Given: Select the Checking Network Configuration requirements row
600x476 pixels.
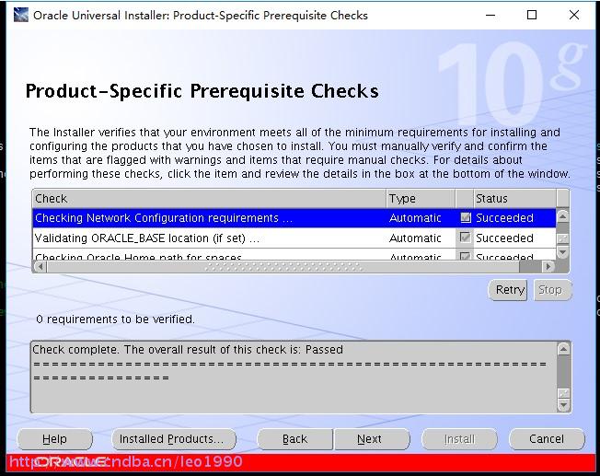Looking at the screenshot, I should 294,218.
